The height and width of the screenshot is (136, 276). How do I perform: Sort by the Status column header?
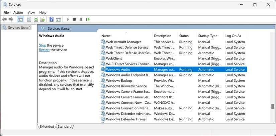184,36
